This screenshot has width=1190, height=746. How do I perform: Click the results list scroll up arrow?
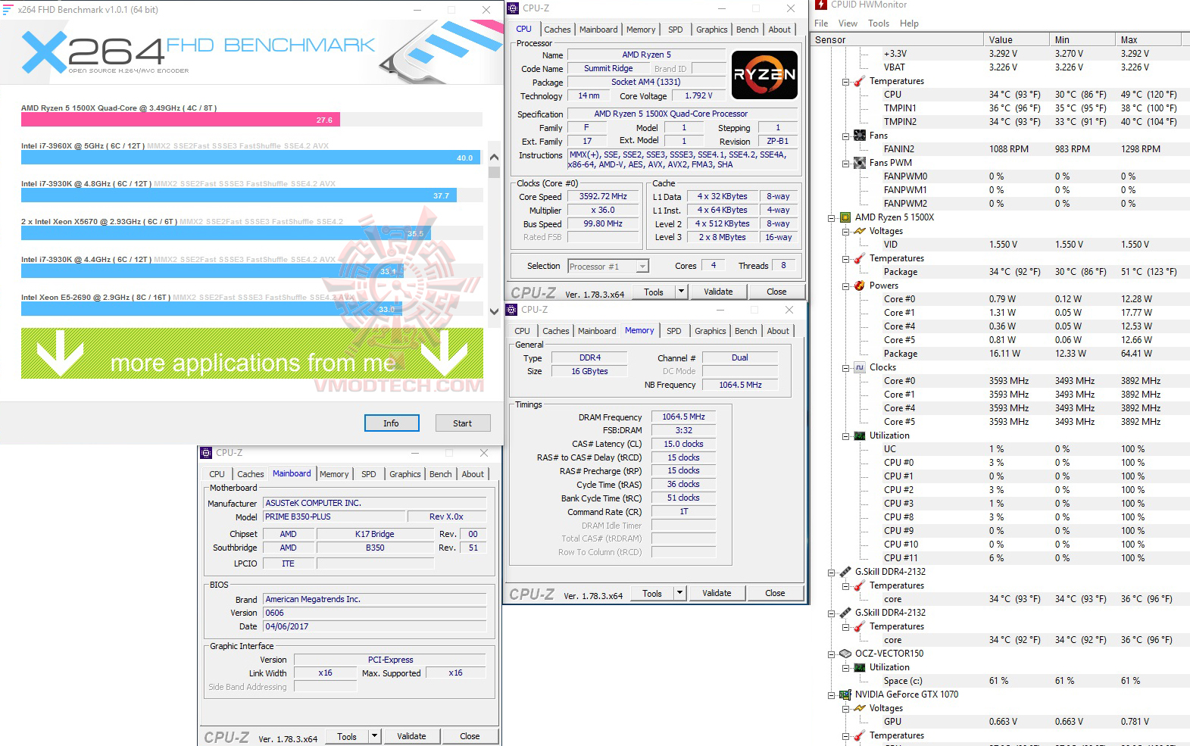point(494,158)
